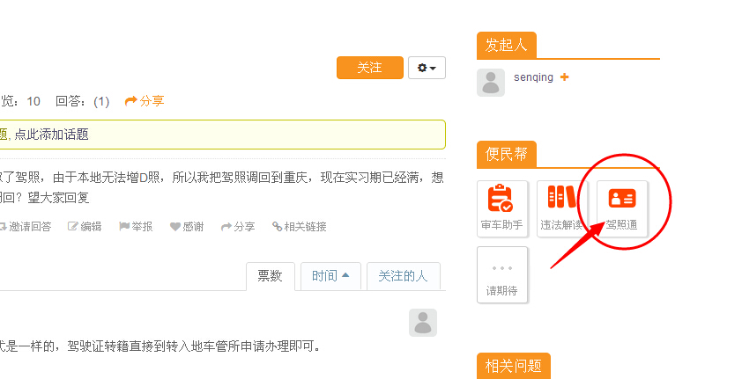
Task: Click the orange plus next to senqing
Action: coord(564,77)
